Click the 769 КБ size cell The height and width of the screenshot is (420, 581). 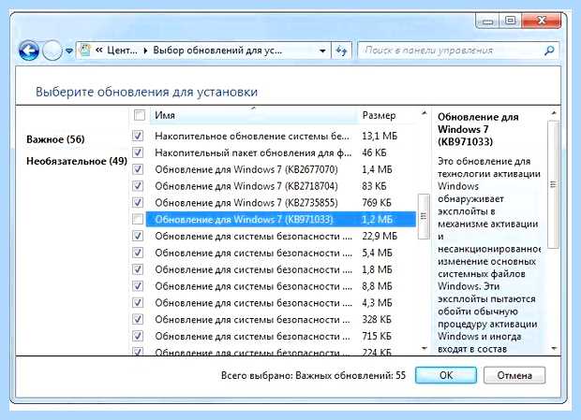377,203
